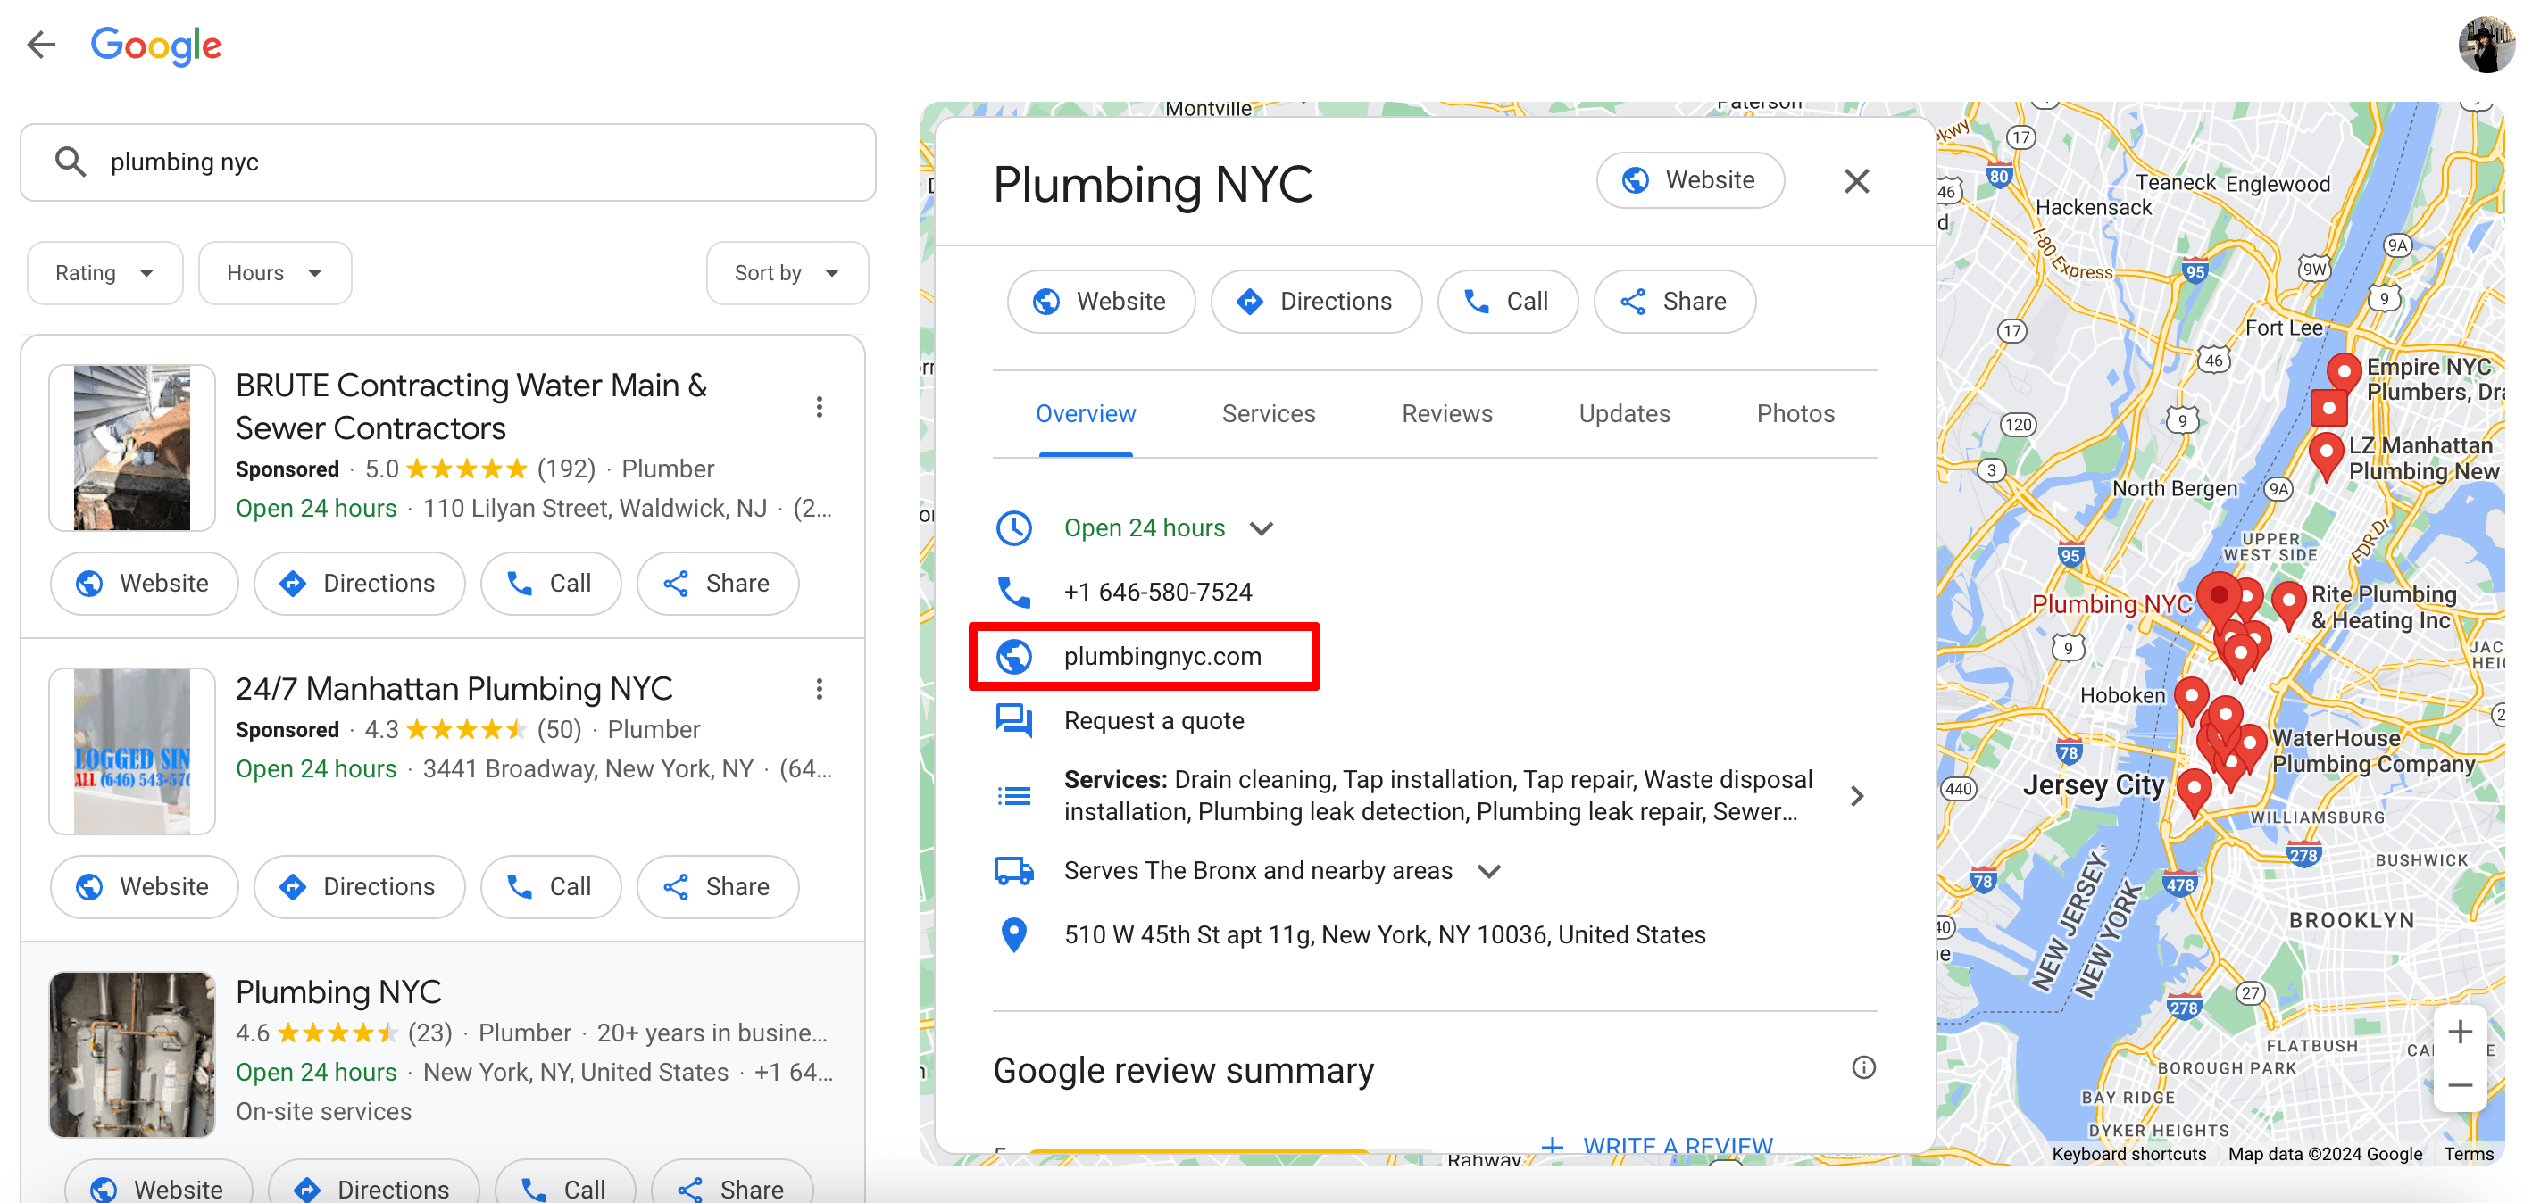Select the WaterHouse Plumbing Company map pin
This screenshot has width=2532, height=1203.
pos(2249,746)
